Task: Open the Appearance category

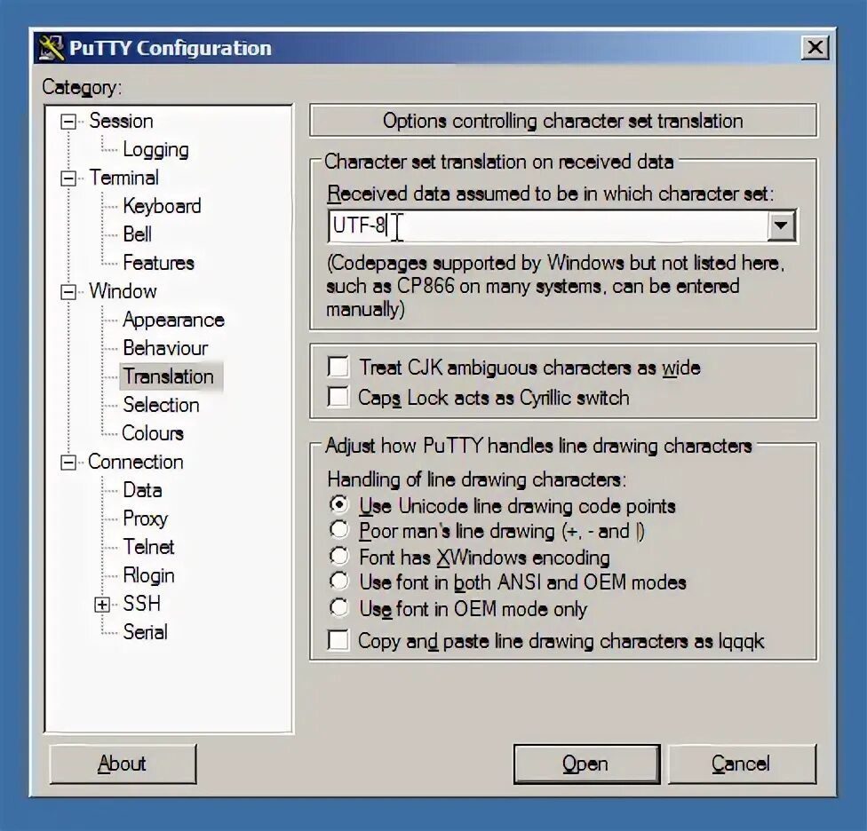Action: coord(173,320)
